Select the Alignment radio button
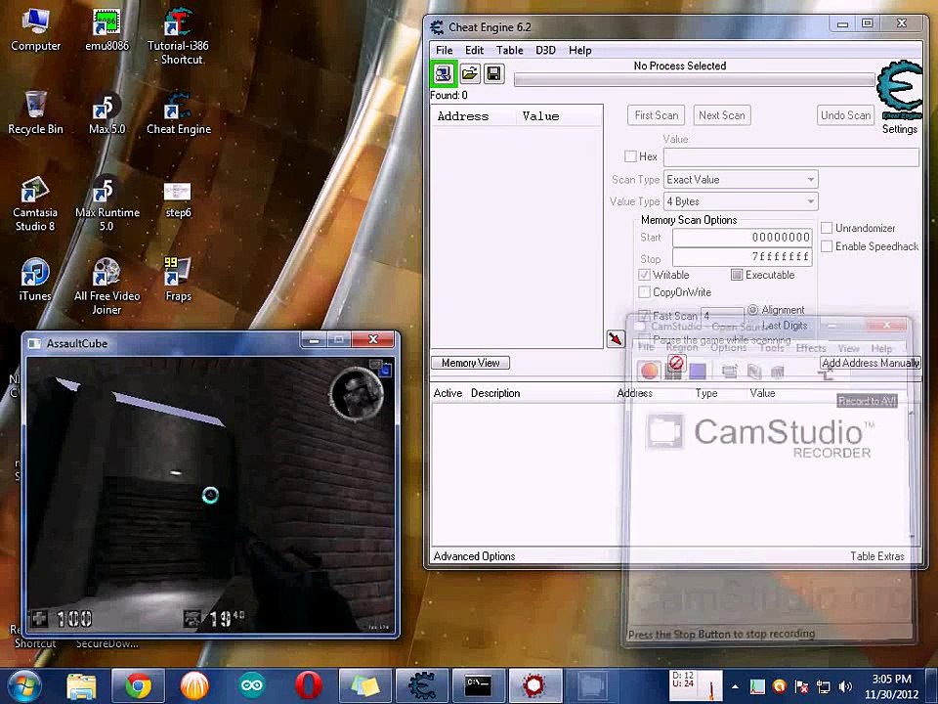 (x=752, y=310)
